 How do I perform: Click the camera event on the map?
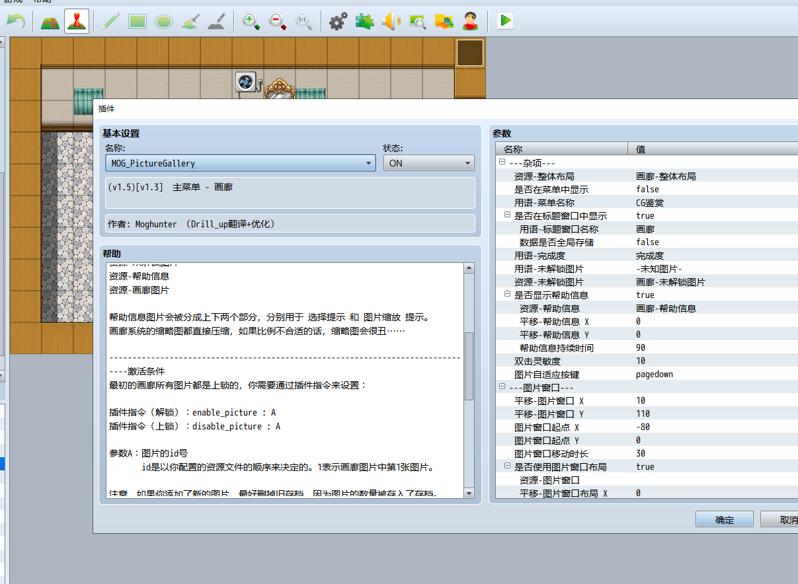coord(247,83)
